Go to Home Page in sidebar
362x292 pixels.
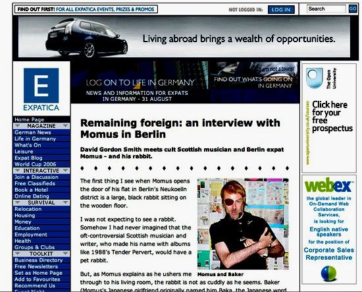coord(30,119)
